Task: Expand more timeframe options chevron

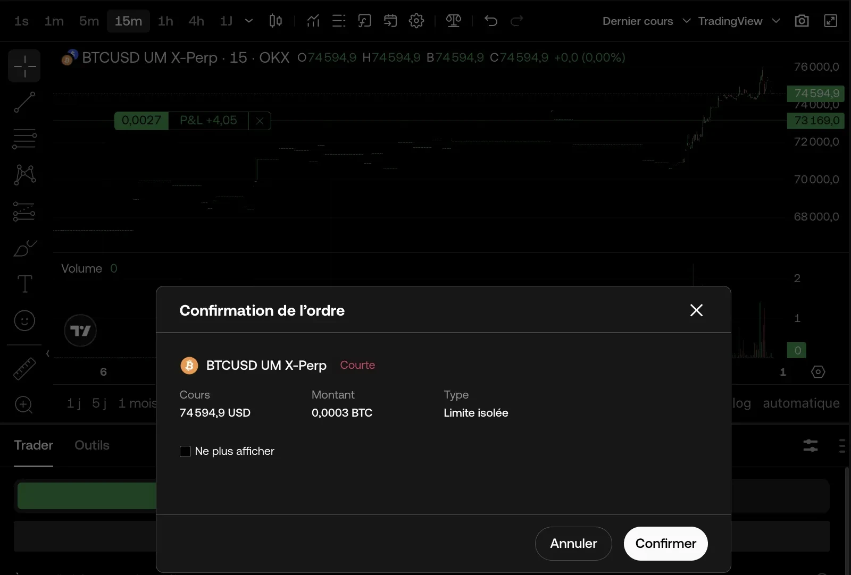Action: click(x=248, y=21)
